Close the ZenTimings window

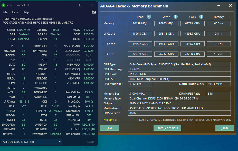click(92, 5)
